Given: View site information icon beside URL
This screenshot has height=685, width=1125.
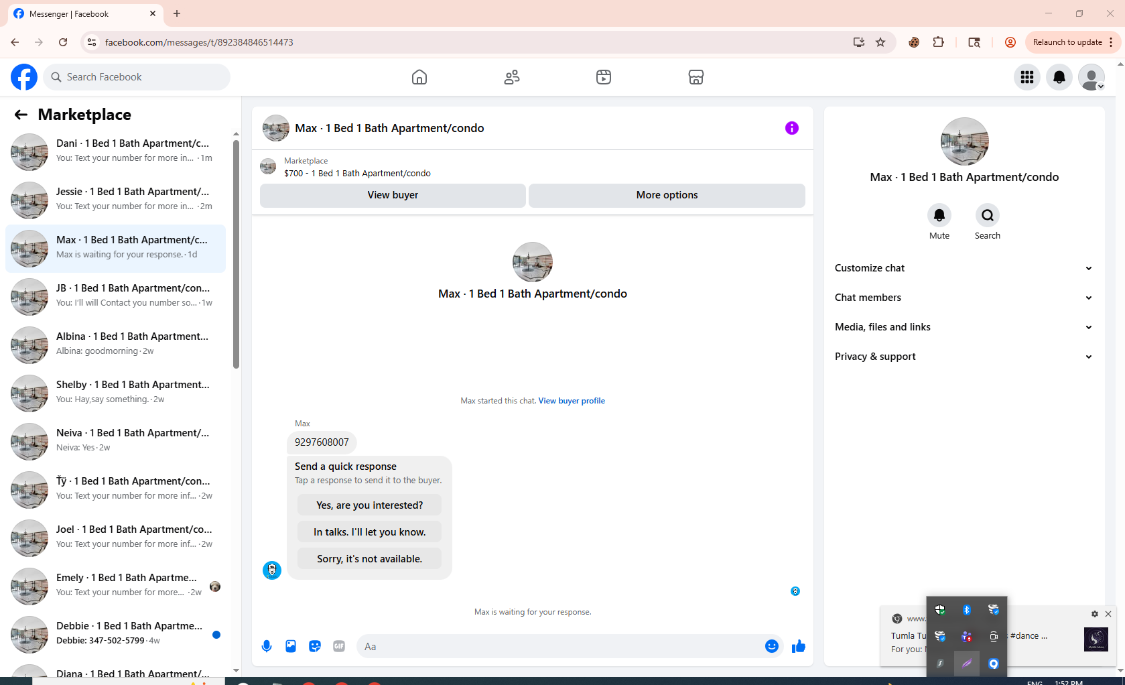Looking at the screenshot, I should 92,42.
